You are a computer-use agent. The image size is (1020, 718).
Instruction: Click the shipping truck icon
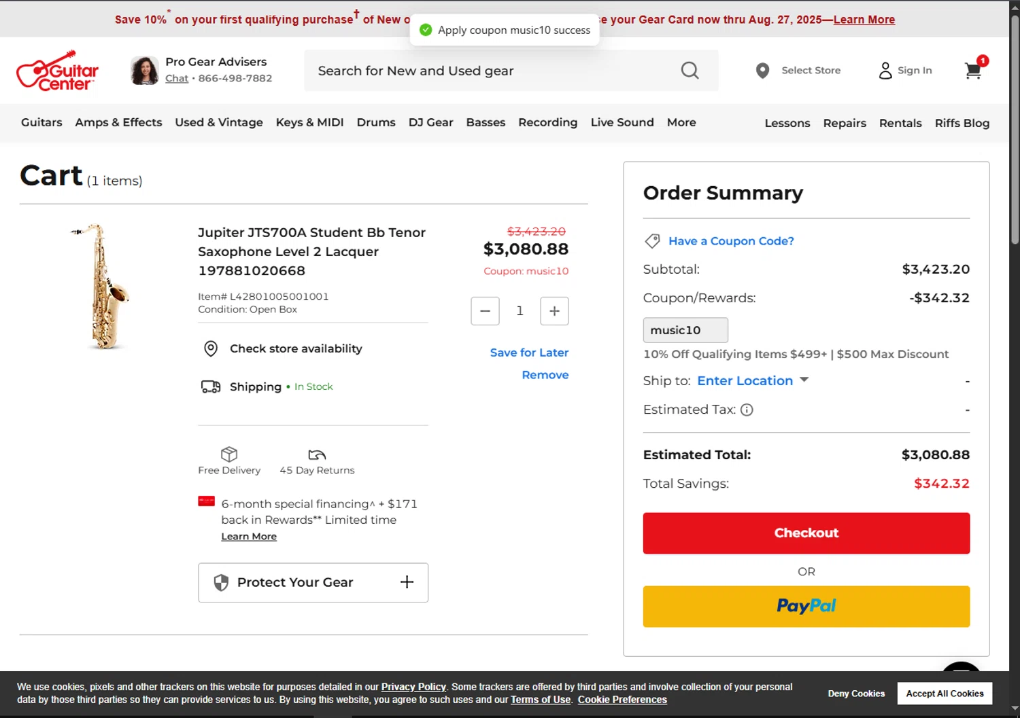[211, 387]
